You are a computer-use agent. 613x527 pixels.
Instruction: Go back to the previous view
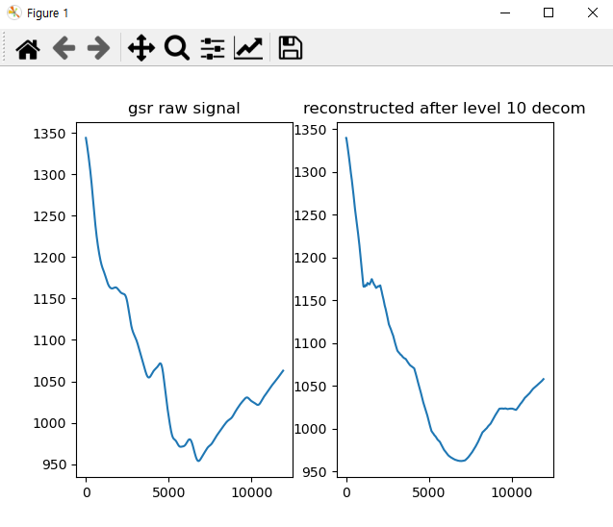(x=64, y=48)
